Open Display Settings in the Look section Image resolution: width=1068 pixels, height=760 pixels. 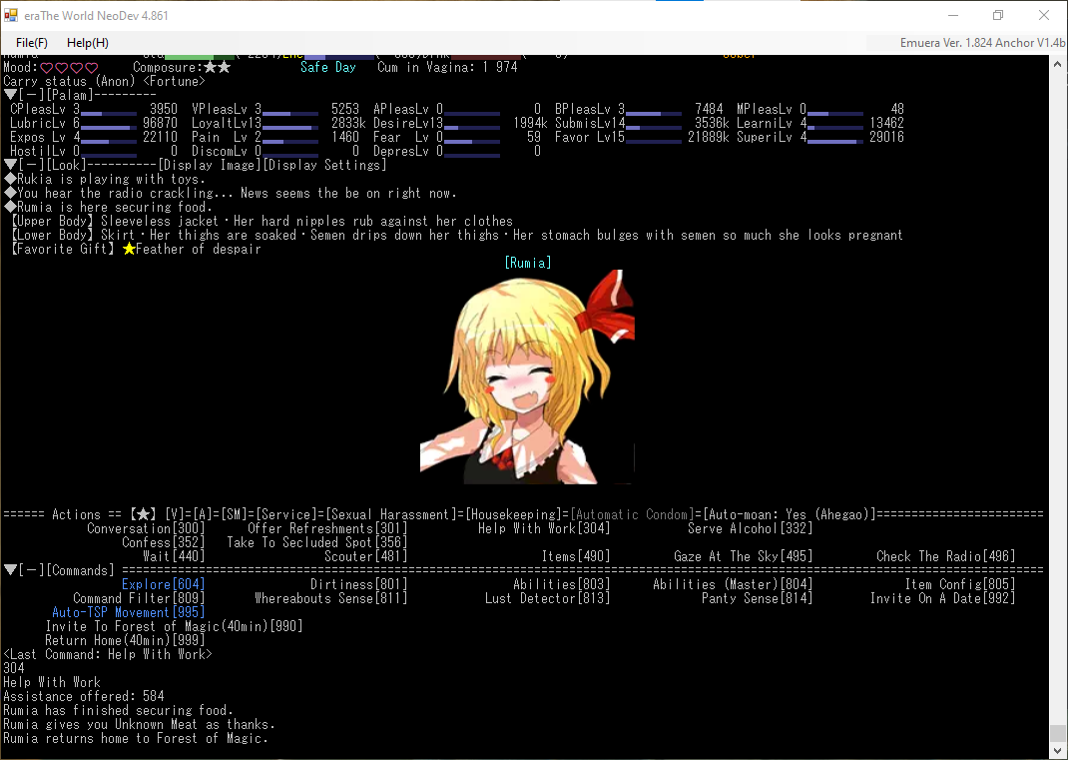tap(324, 165)
